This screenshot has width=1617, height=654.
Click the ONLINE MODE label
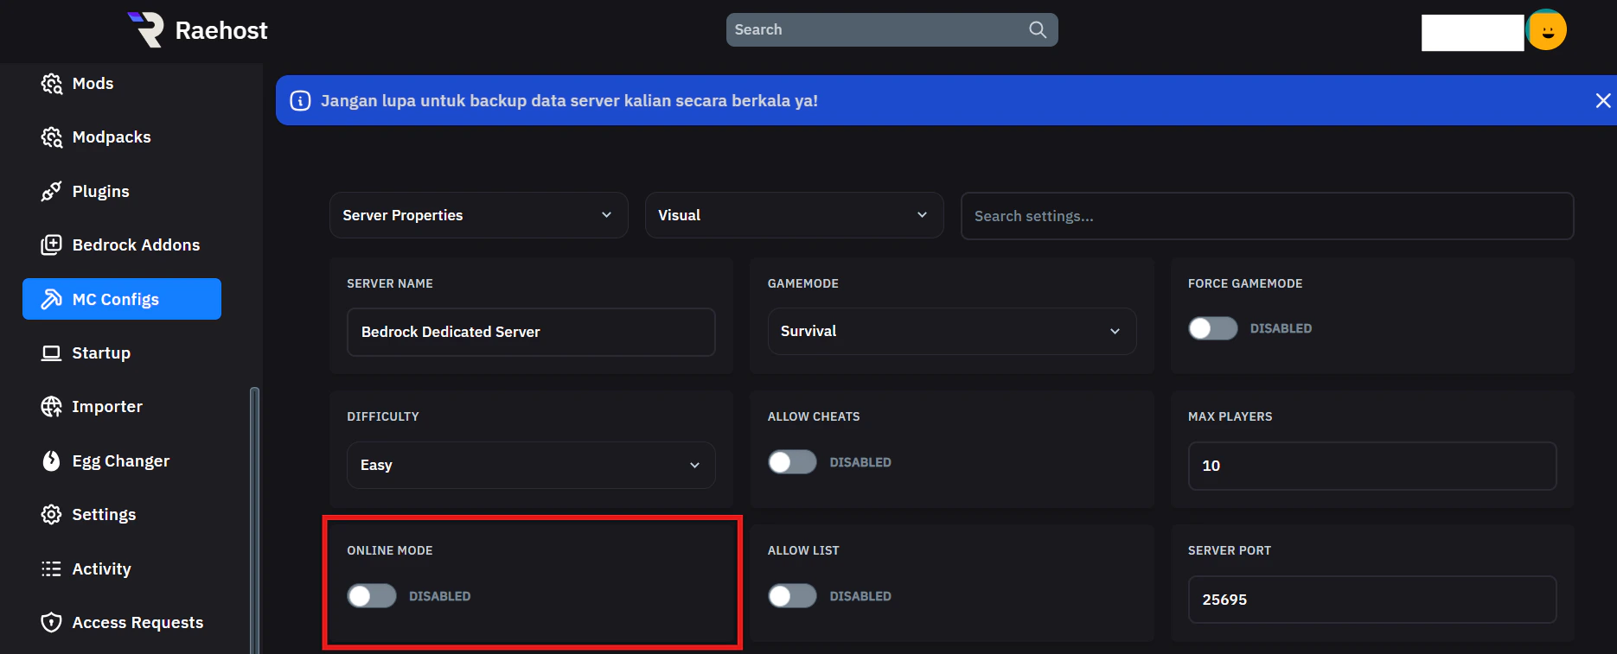(390, 550)
